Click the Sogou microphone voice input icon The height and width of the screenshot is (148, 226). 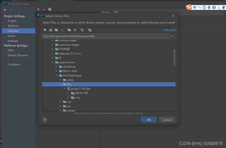209,7
